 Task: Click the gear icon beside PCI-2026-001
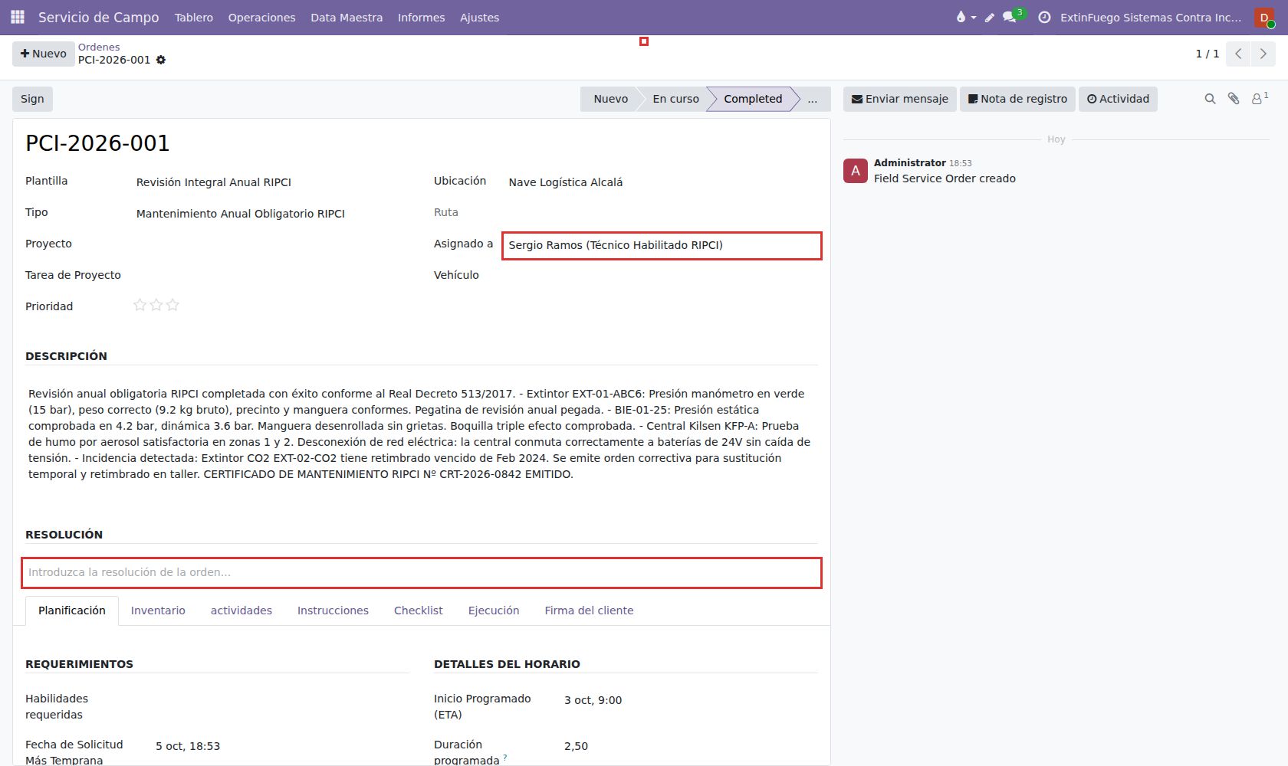[161, 60]
